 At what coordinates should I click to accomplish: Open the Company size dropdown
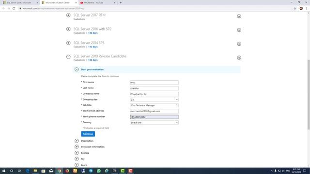pos(154,100)
